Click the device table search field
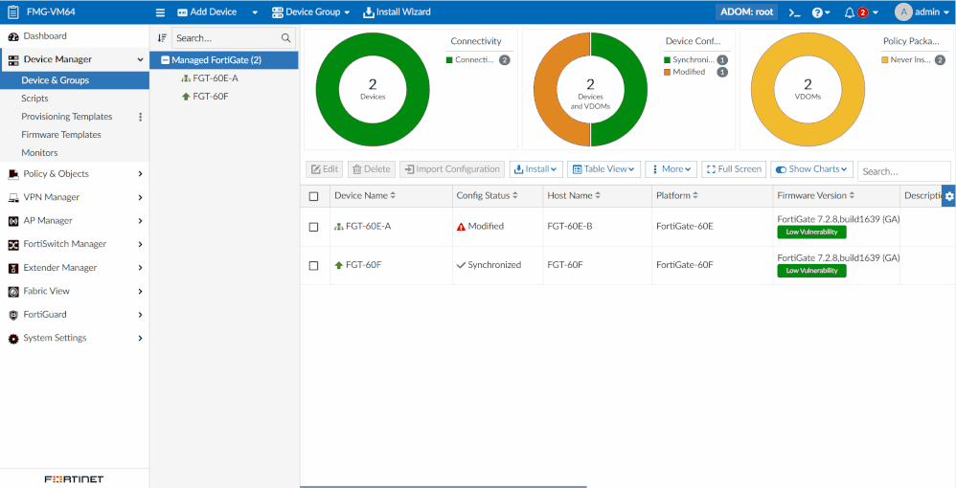 pos(903,171)
